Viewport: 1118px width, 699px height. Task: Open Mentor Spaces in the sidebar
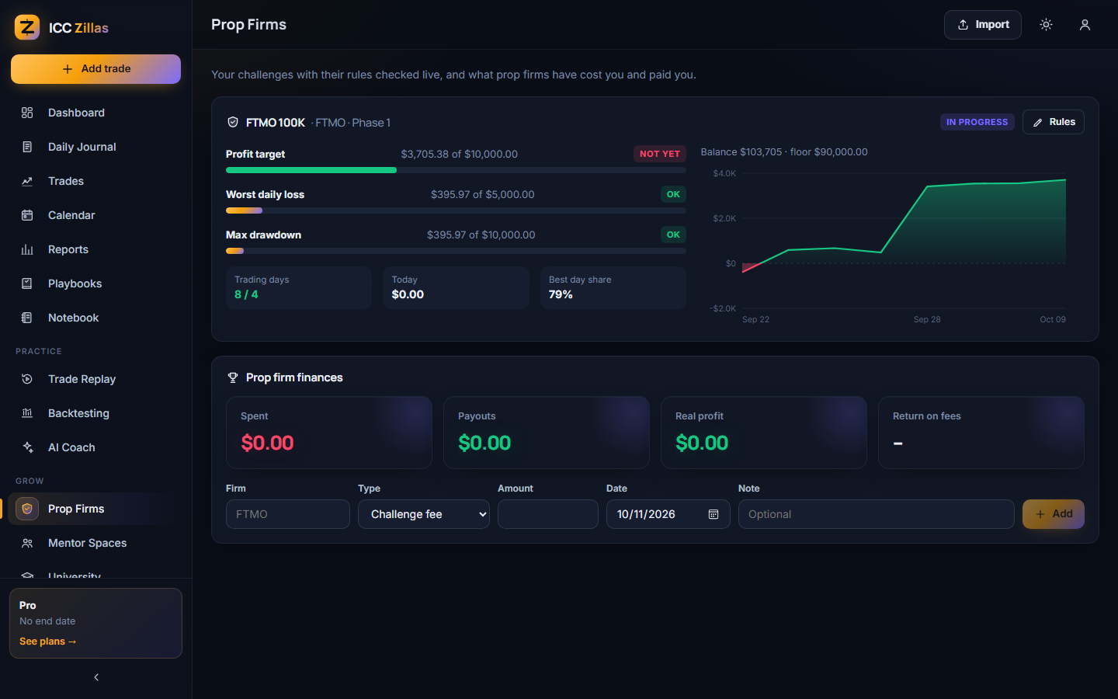click(95, 543)
